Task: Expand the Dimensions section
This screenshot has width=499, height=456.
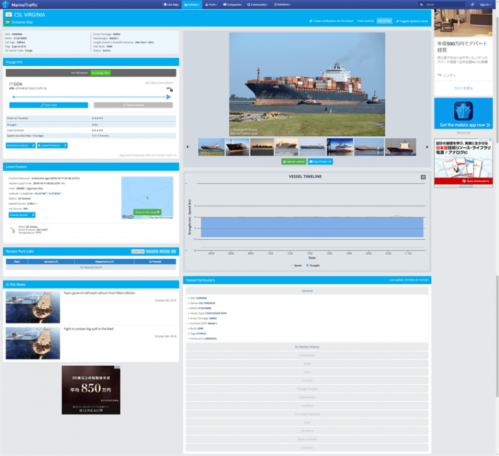Action: click(307, 397)
